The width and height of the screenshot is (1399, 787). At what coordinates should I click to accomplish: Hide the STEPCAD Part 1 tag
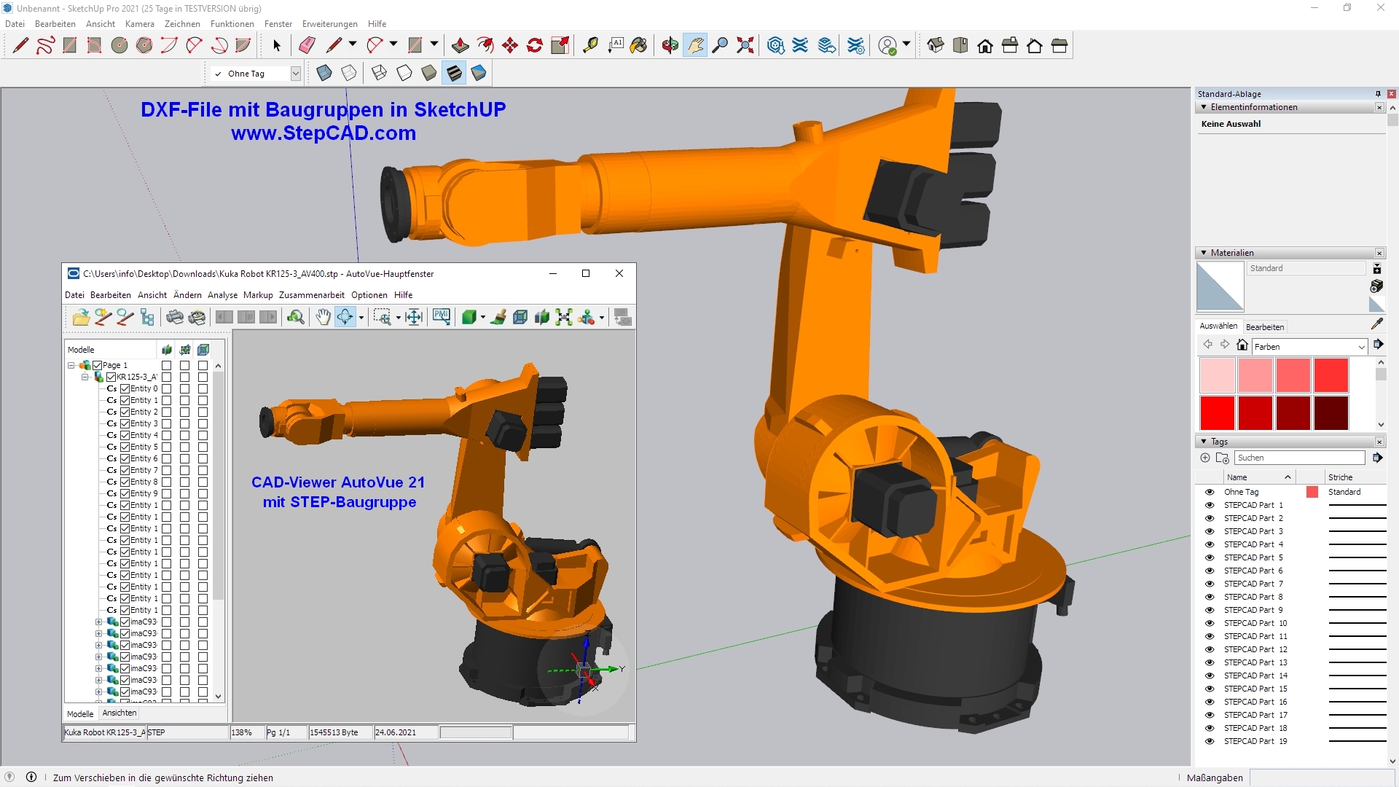pos(1210,505)
